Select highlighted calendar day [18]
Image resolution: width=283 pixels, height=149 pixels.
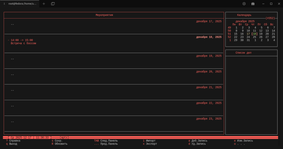point(255,34)
